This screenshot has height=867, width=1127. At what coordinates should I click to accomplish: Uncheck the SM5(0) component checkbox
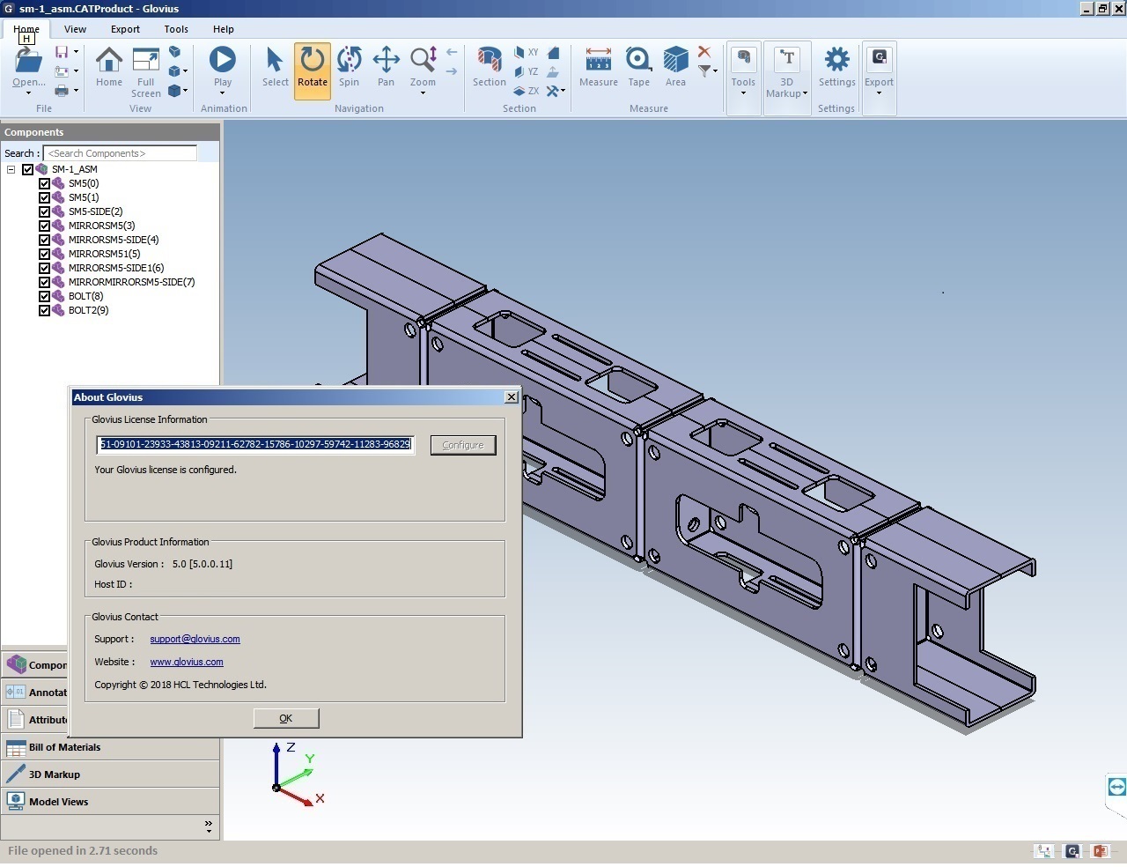45,183
